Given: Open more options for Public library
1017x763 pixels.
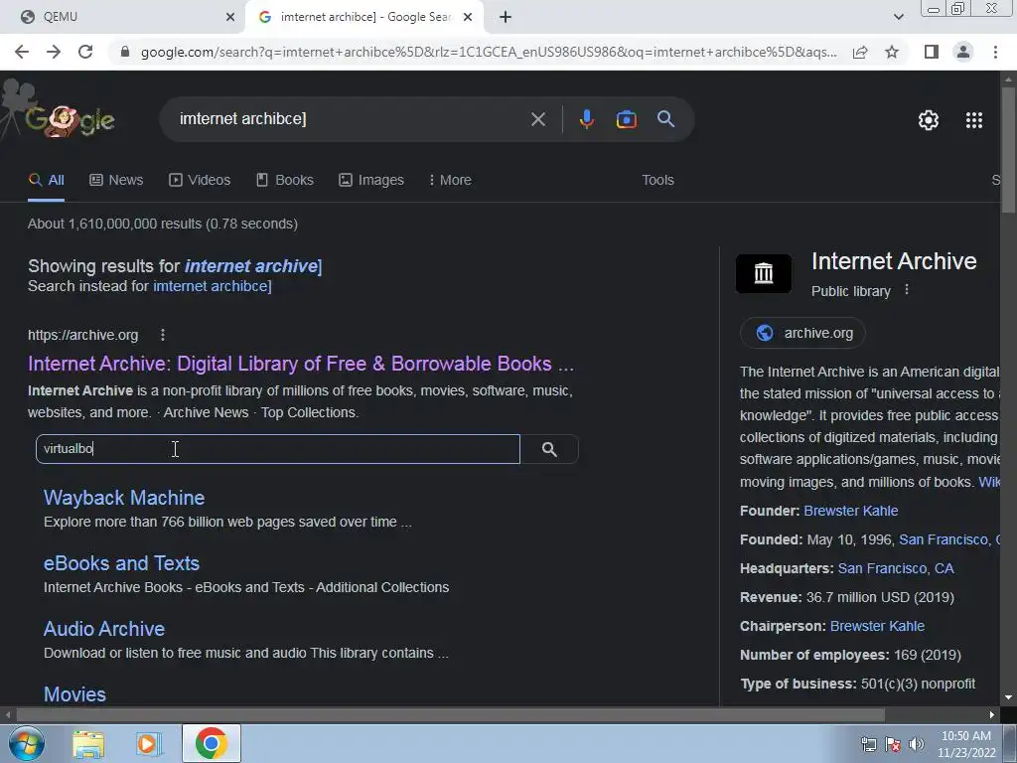Looking at the screenshot, I should tap(907, 290).
